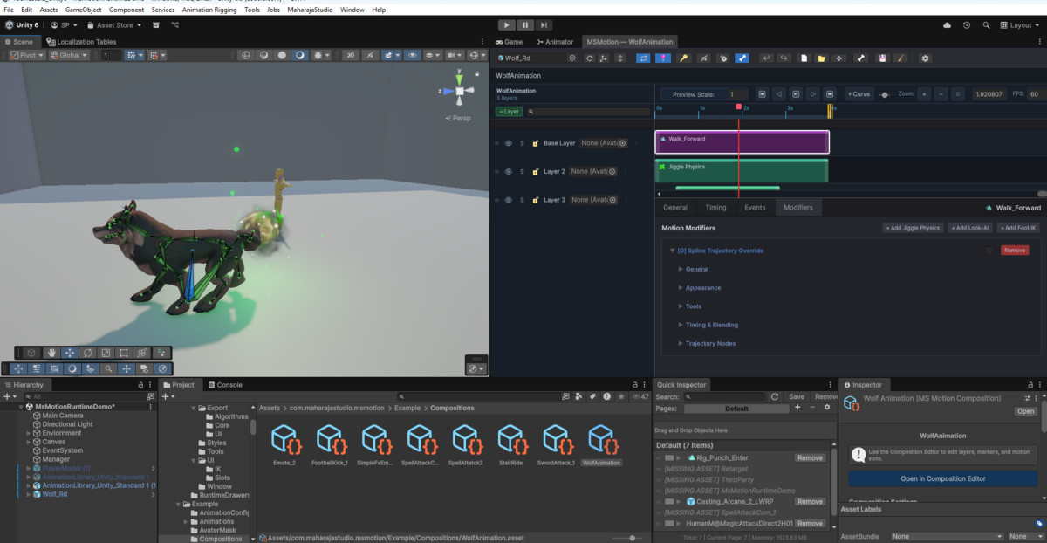Click the green + Layer button
Screen dimensions: 1047x543
509,112
